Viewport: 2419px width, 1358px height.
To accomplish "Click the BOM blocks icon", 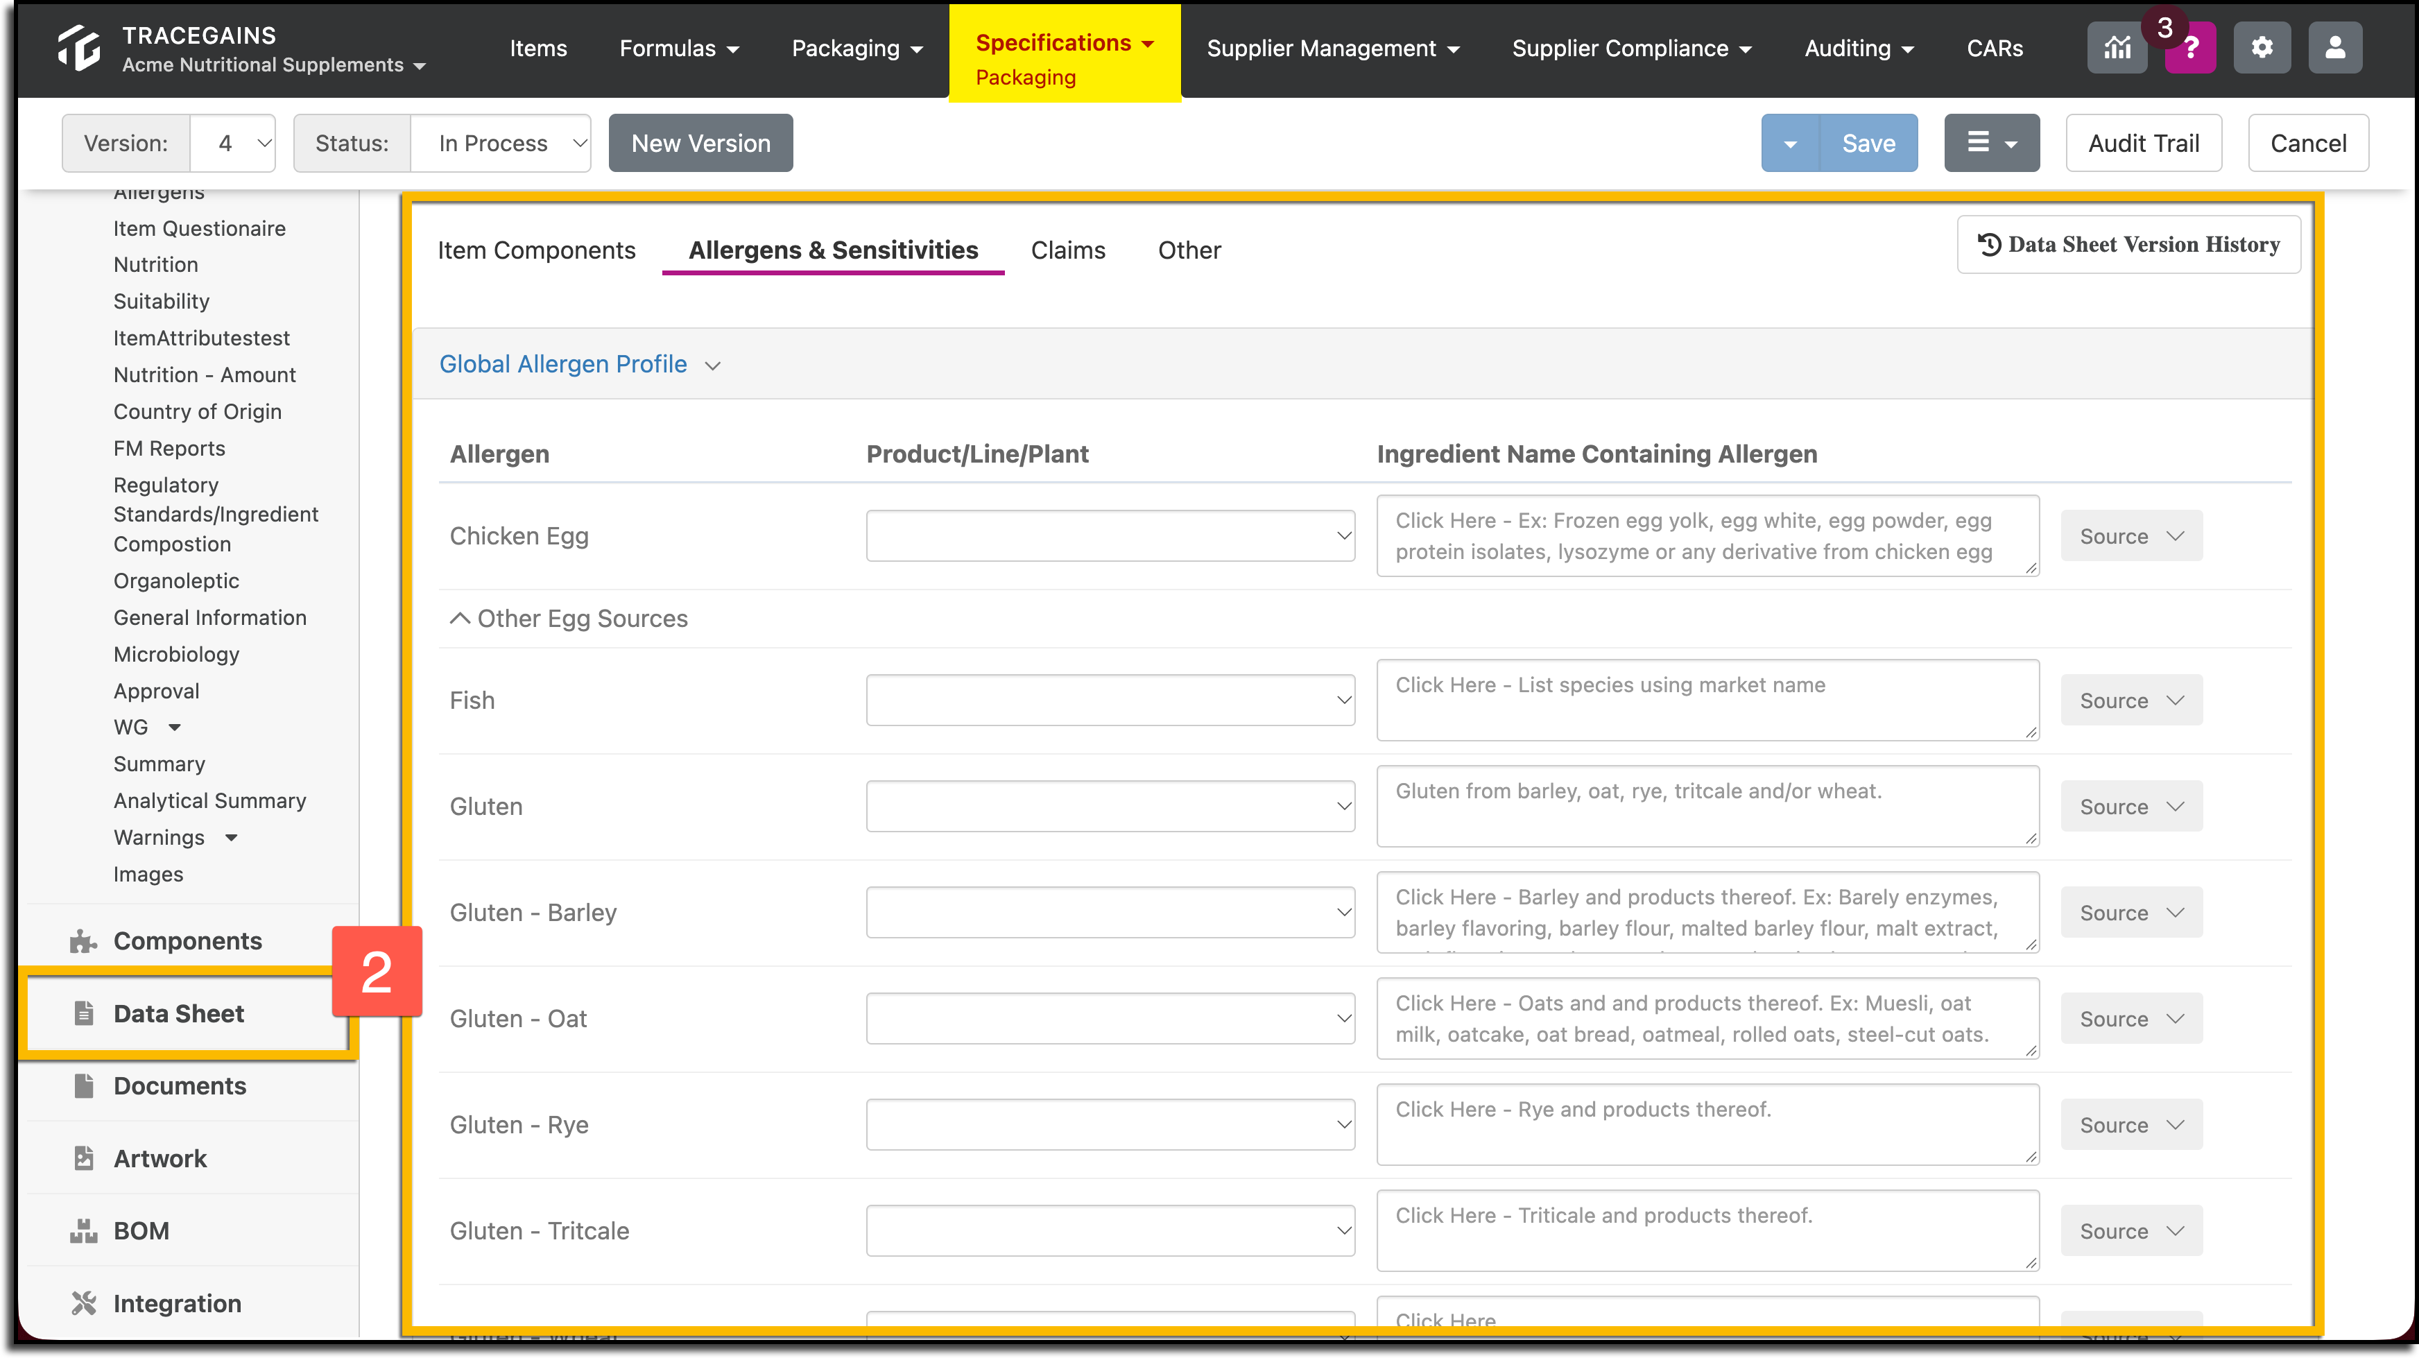I will click(84, 1230).
